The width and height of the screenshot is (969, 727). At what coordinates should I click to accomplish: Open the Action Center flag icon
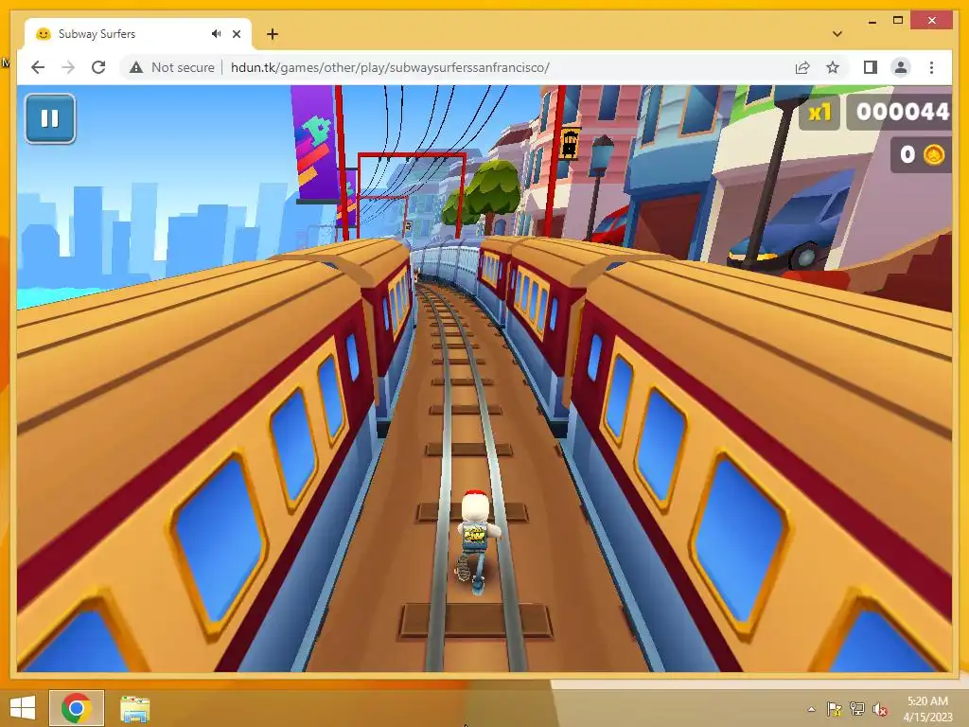[x=835, y=709]
